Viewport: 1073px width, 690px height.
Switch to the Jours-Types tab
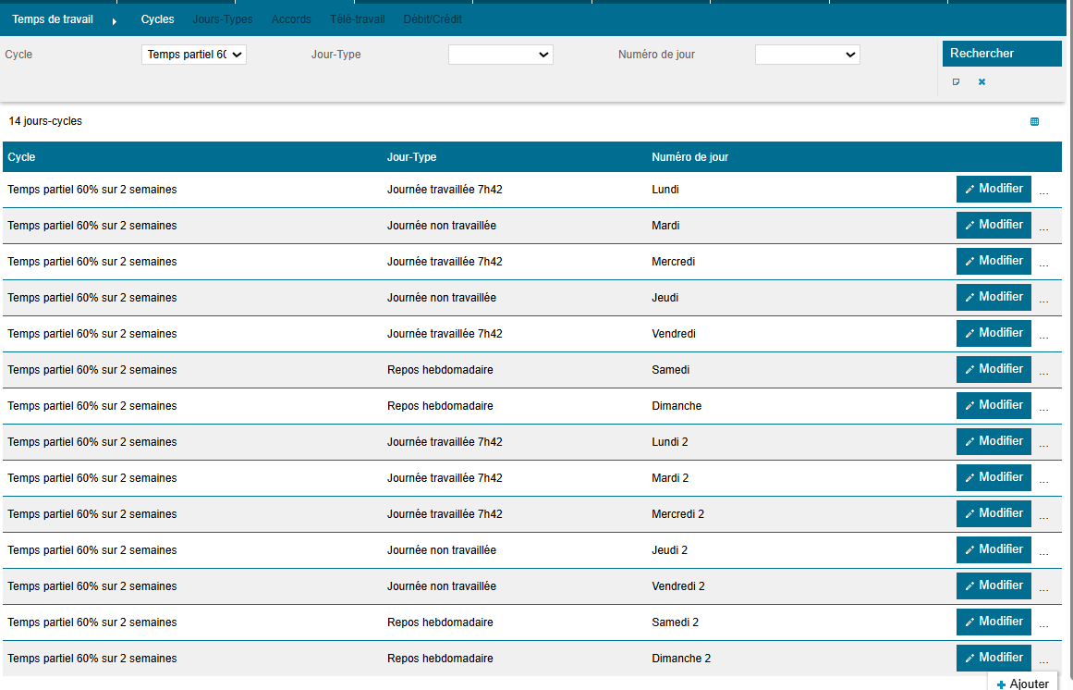tap(222, 19)
